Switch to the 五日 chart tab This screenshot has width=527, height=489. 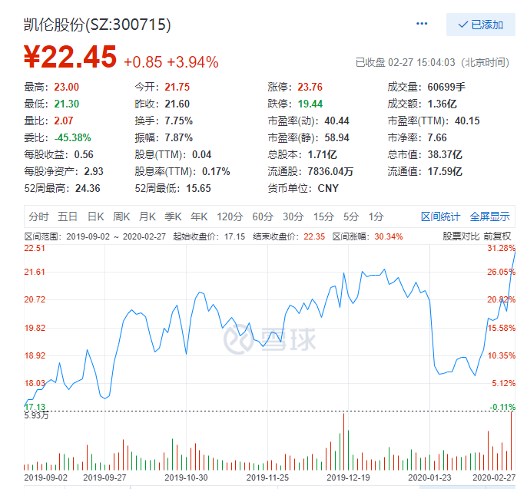[x=68, y=216]
